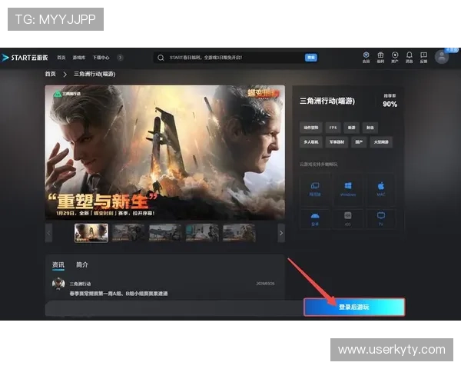Click the 三角洲行动 news author avatar
461x369 pixels.
click(58, 284)
